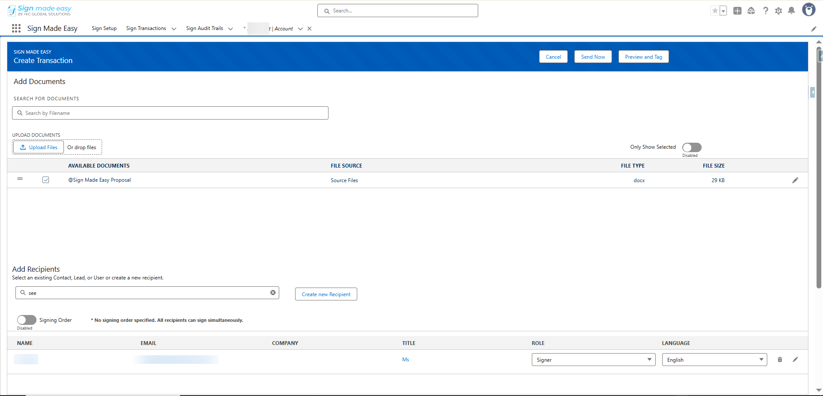Click the Create new Recipient button

[x=326, y=294]
